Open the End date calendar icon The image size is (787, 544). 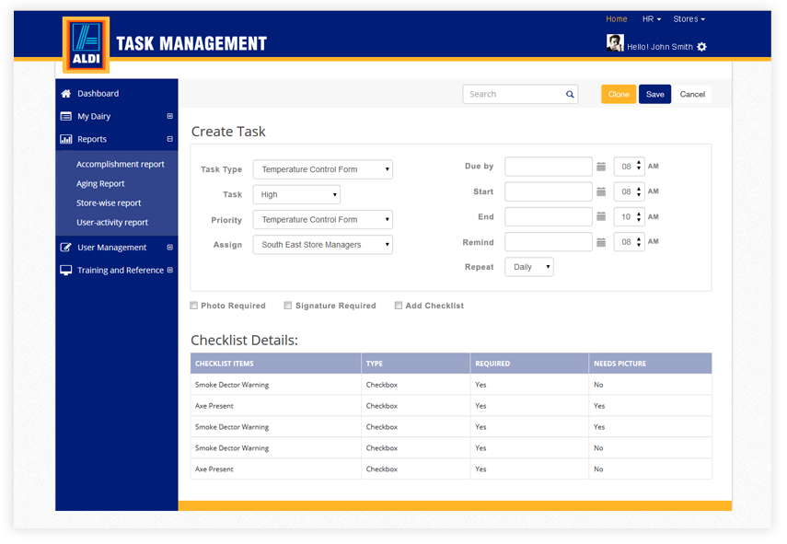pos(601,217)
